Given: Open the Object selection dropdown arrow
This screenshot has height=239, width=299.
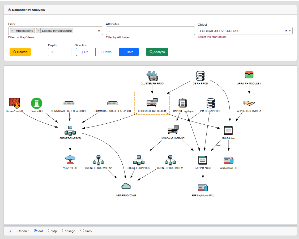Looking at the screenshot, I should 290,31.
